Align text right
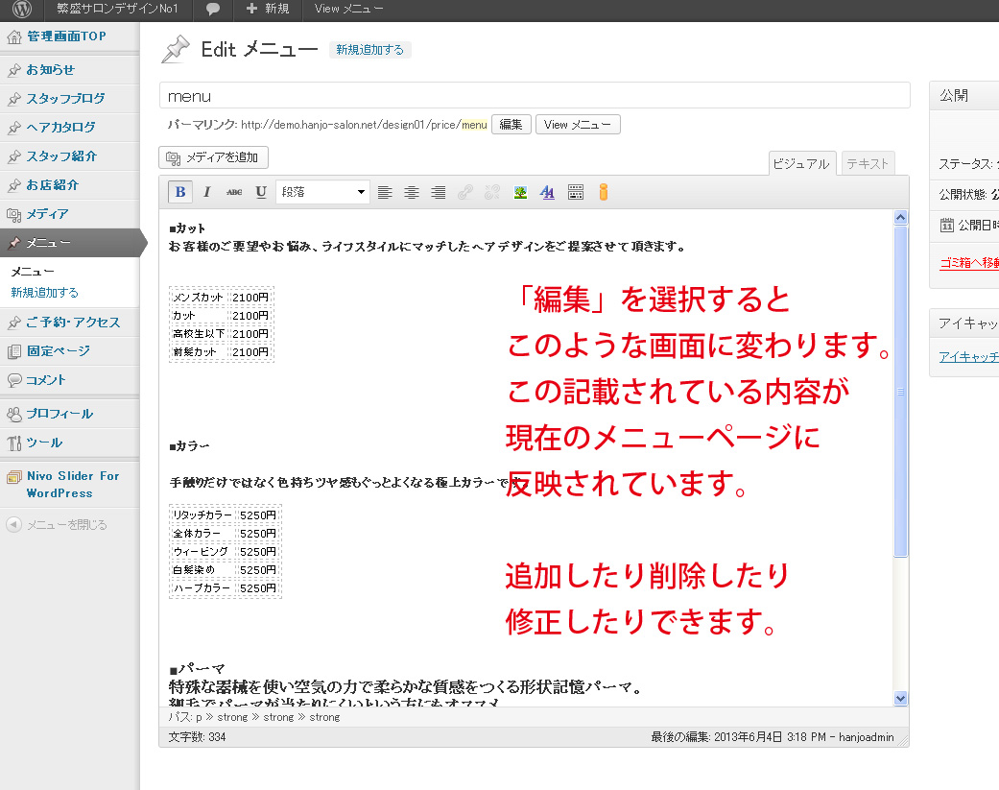Image resolution: width=999 pixels, height=790 pixels. click(x=439, y=192)
